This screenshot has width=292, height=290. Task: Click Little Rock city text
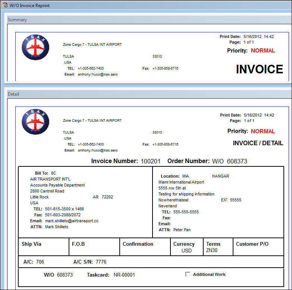click(x=39, y=197)
